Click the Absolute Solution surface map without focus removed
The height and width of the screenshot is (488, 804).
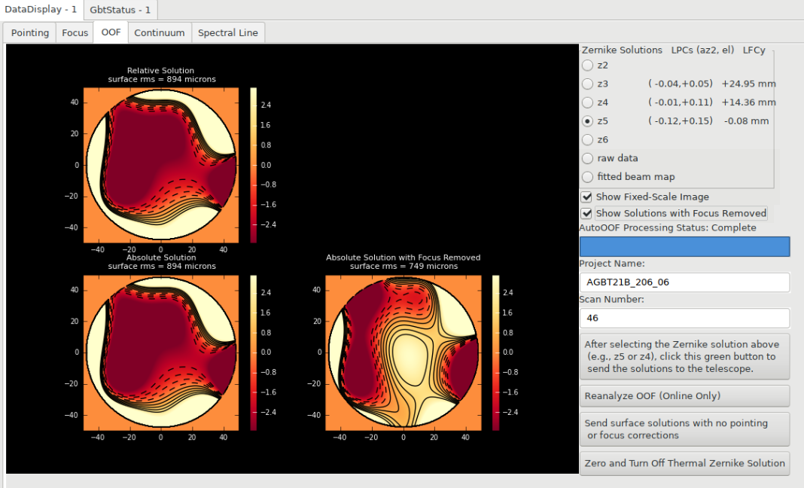click(161, 352)
